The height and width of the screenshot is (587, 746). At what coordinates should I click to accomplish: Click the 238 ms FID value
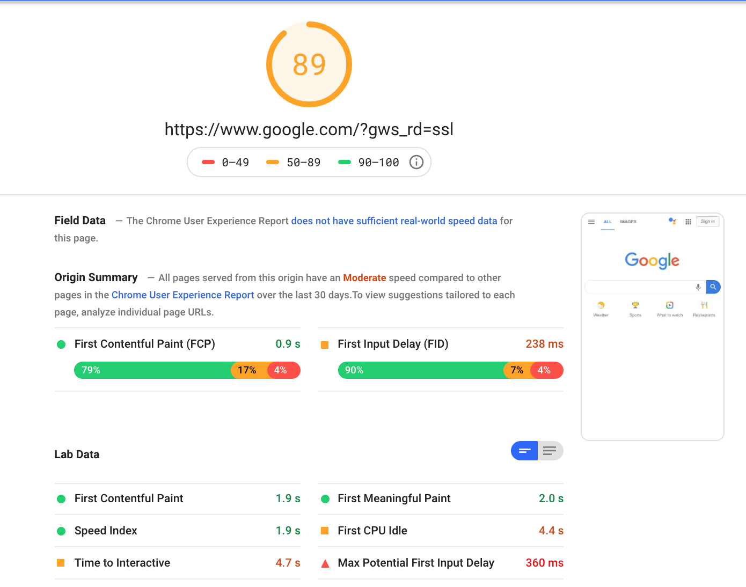pos(545,344)
